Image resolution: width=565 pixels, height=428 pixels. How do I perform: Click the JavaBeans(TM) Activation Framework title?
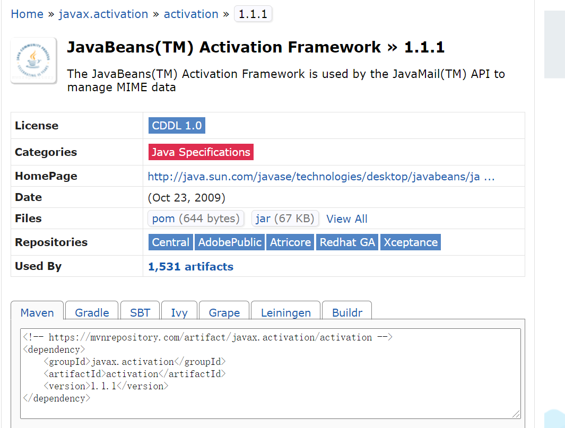256,47
